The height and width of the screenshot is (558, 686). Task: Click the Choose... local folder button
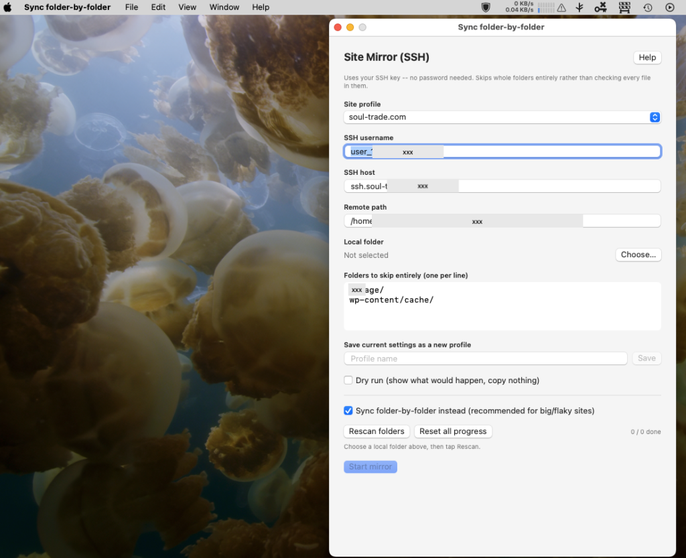(x=638, y=255)
